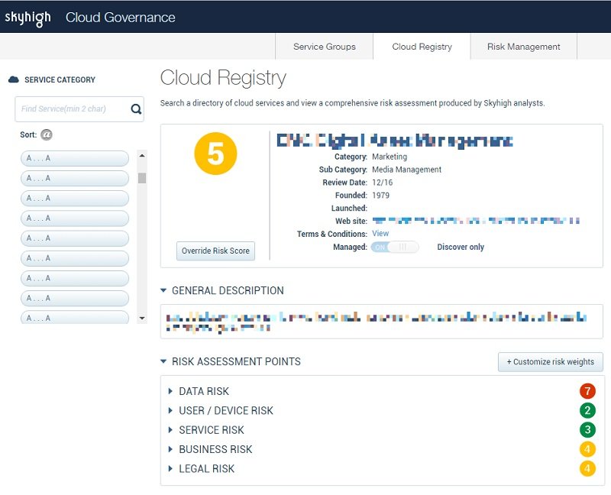The height and width of the screenshot is (495, 611).
Task: Open the Service Groups tab
Action: coord(324,47)
